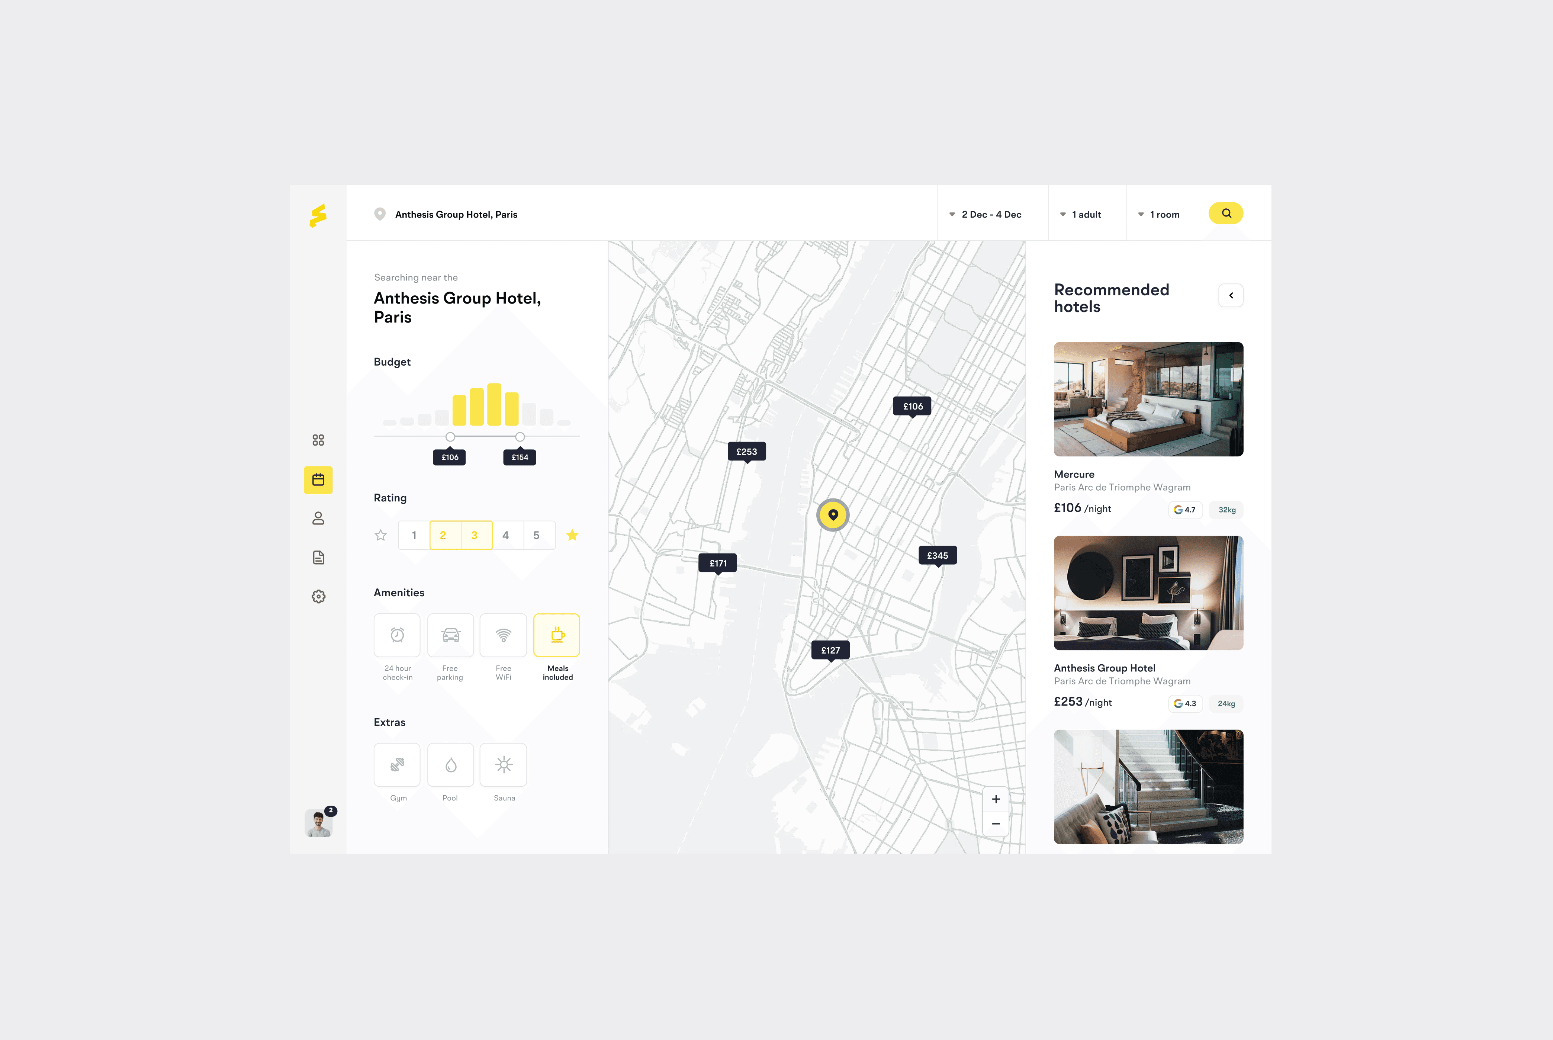Click the profile/person icon in sidebar

[319, 518]
